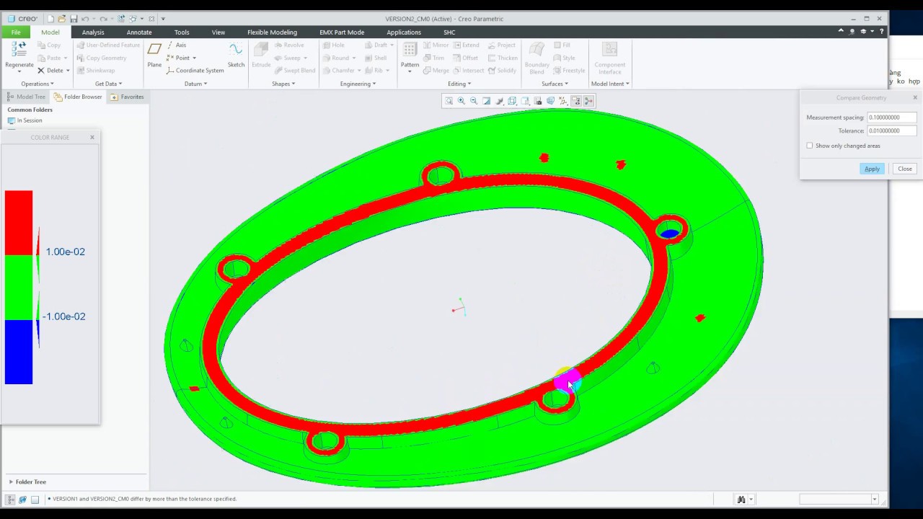This screenshot has width=923, height=519.
Task: Click the Zoom In magnifier icon
Action: 461,101
